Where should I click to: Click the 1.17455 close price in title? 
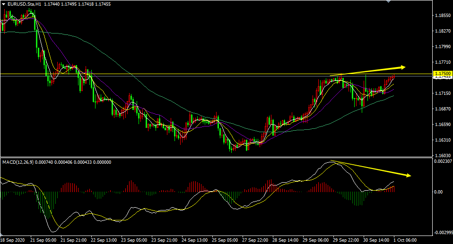point(103,4)
